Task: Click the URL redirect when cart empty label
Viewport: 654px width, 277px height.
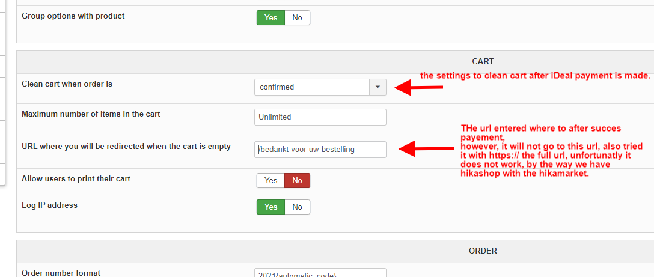Action: tap(126, 146)
